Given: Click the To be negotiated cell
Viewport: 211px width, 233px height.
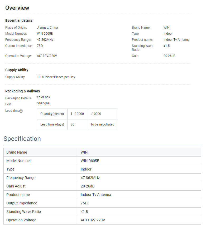Looking at the screenshot, I should point(102,124).
